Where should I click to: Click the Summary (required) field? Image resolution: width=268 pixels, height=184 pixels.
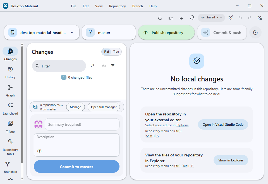82,124
